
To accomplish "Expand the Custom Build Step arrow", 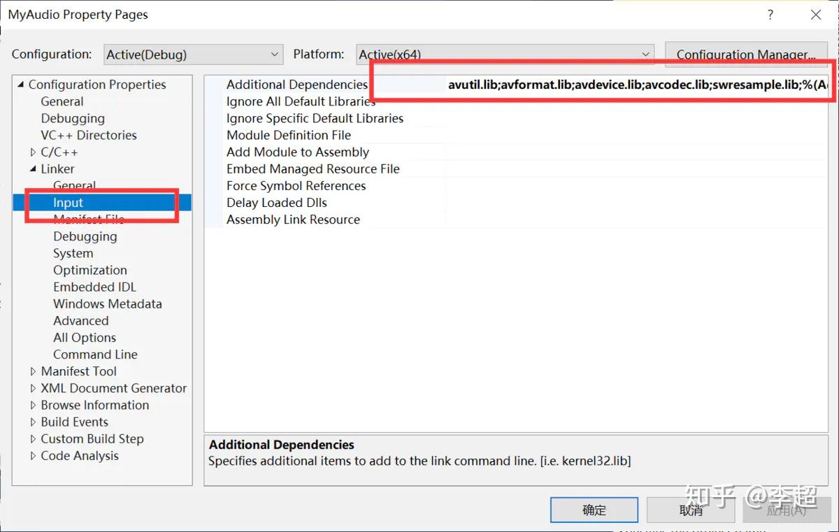I will (34, 439).
